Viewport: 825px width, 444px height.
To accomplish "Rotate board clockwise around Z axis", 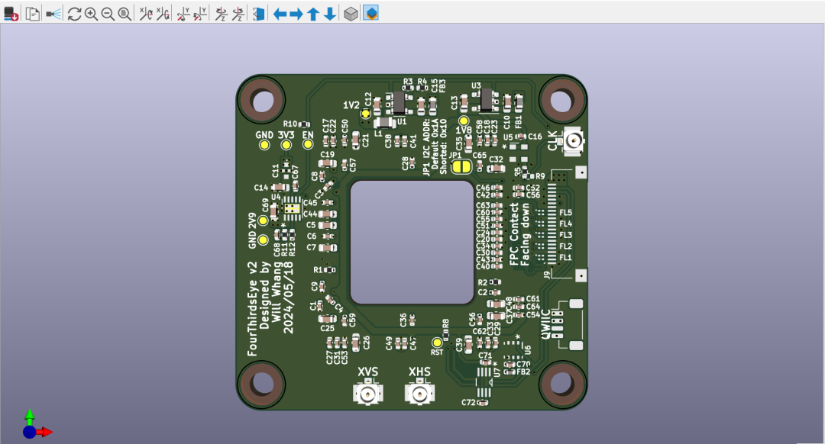I will click(221, 14).
